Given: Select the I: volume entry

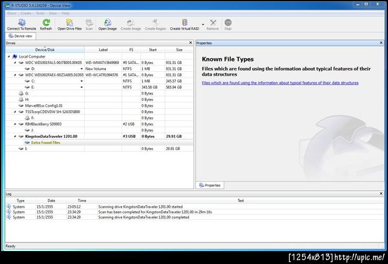Looking at the screenshot, I should 99,149.
